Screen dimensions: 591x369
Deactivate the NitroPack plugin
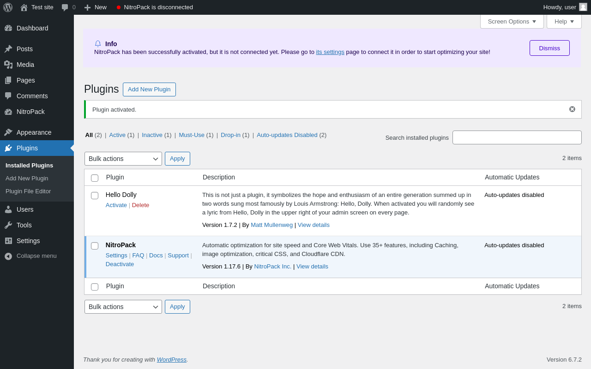[120, 264]
